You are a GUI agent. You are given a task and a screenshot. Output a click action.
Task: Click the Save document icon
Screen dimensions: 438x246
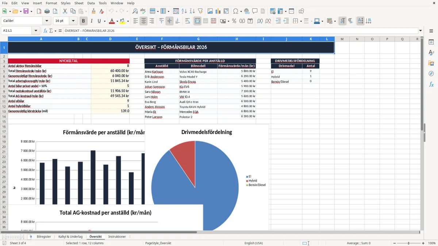[26, 11]
